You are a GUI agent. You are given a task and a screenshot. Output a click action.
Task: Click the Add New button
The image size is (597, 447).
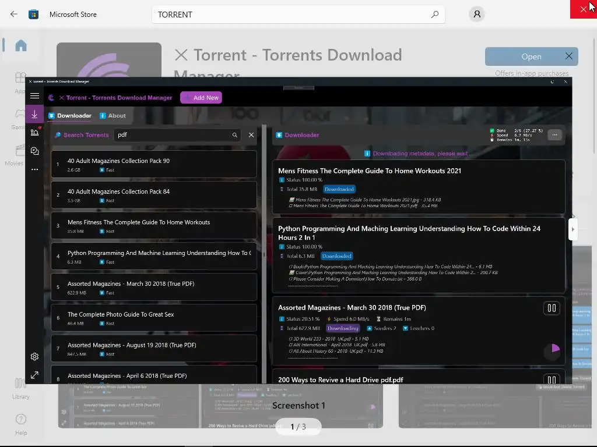[201, 98]
